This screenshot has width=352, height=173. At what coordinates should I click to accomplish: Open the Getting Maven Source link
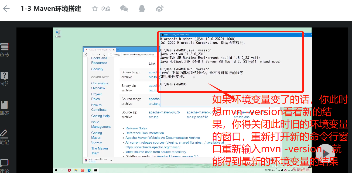pyautogui.click(x=97, y=137)
